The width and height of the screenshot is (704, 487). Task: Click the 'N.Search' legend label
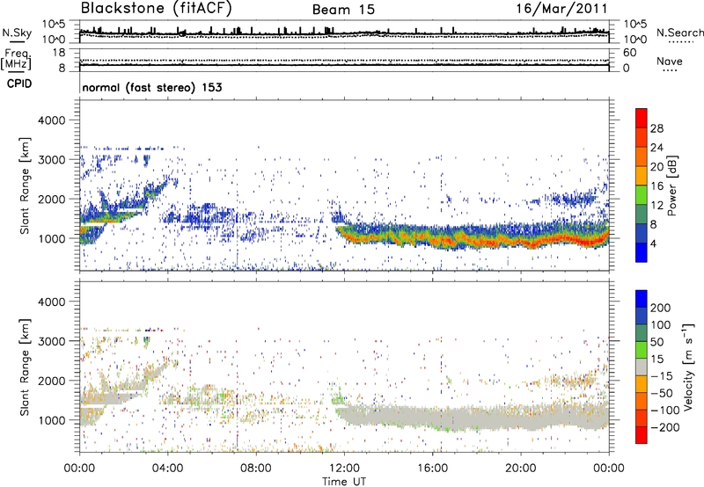pyautogui.click(x=679, y=33)
